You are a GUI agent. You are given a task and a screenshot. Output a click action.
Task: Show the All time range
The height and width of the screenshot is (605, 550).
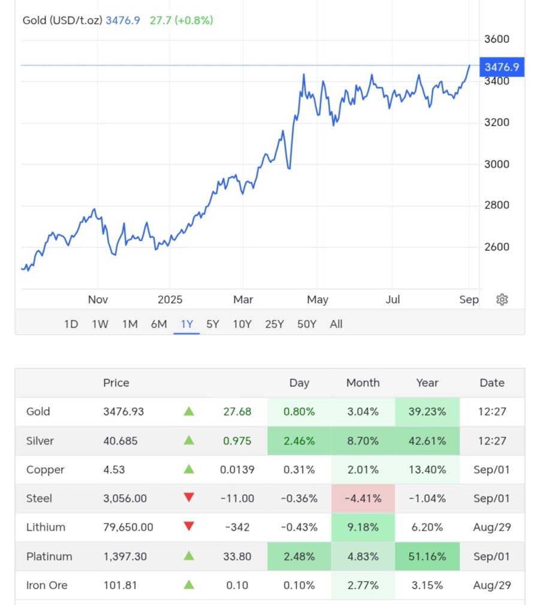(x=336, y=324)
